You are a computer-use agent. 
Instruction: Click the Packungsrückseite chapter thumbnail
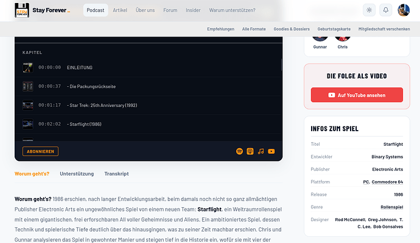click(28, 86)
